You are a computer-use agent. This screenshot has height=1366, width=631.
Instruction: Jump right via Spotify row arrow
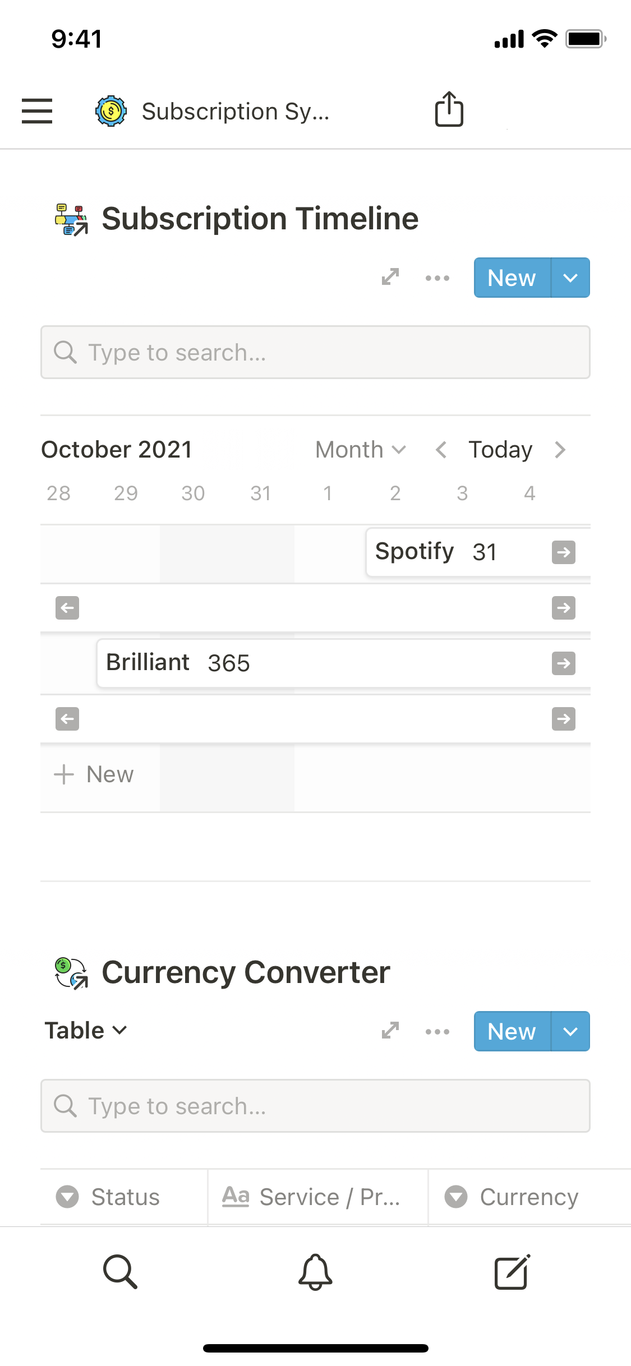563,552
